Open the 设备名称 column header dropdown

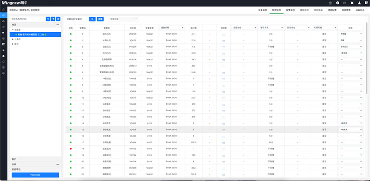pos(172,27)
